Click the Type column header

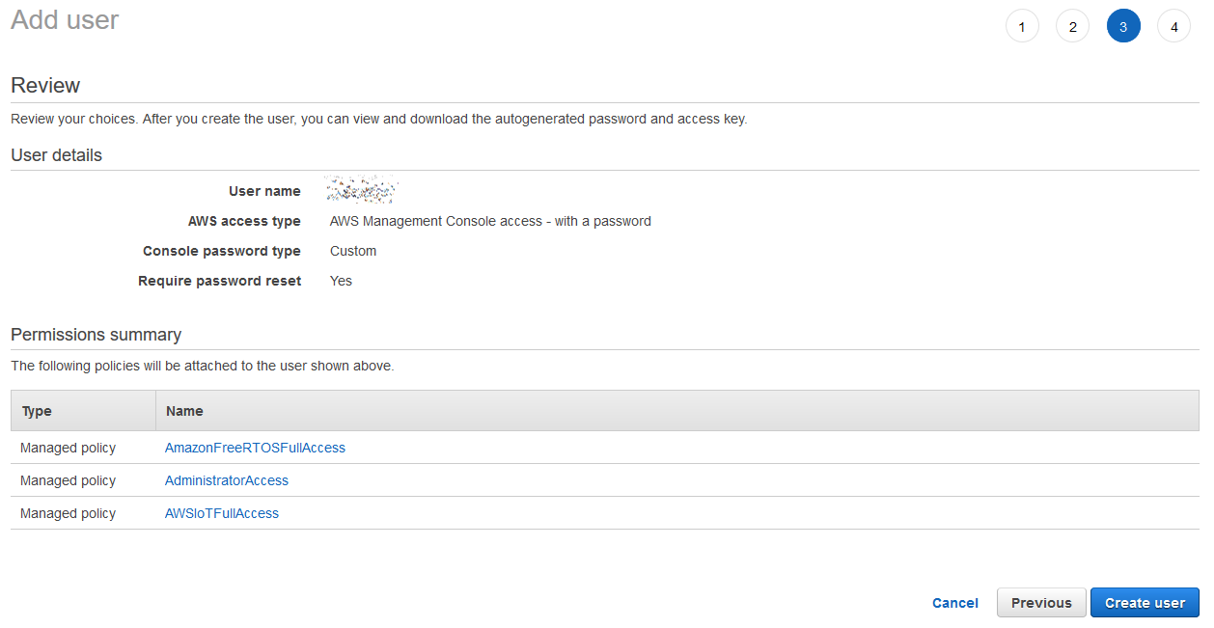pos(37,411)
